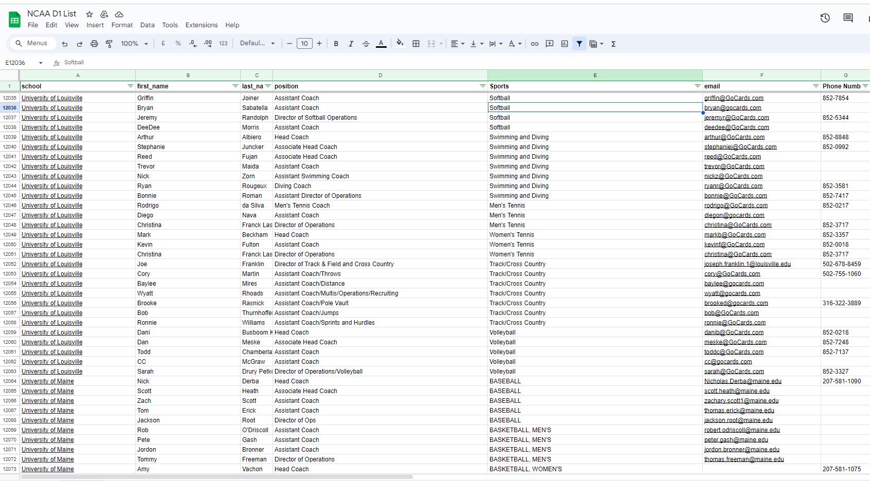
Task: Open the Sports column filter
Action: (697, 86)
